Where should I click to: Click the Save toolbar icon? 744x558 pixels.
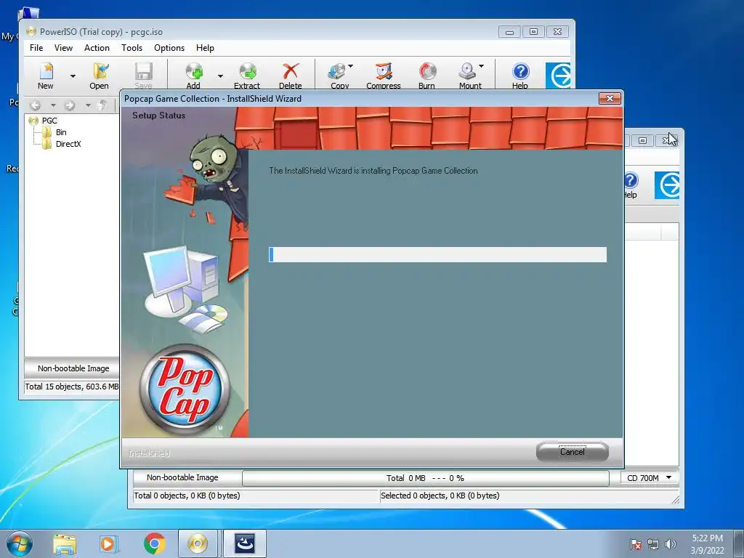point(143,76)
